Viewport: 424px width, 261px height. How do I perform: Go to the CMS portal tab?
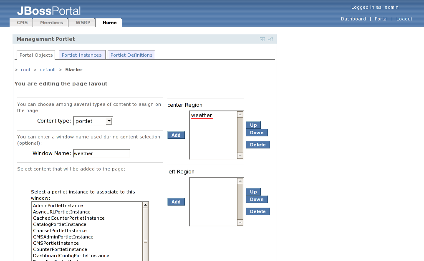22,23
